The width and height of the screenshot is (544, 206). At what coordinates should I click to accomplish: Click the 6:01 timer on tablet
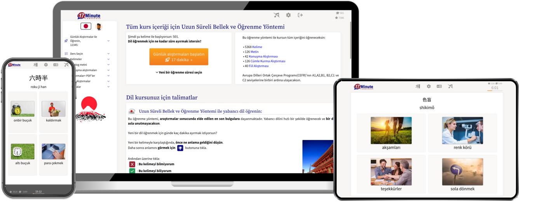pos(495,88)
